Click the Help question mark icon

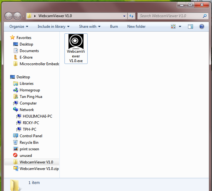201,27
